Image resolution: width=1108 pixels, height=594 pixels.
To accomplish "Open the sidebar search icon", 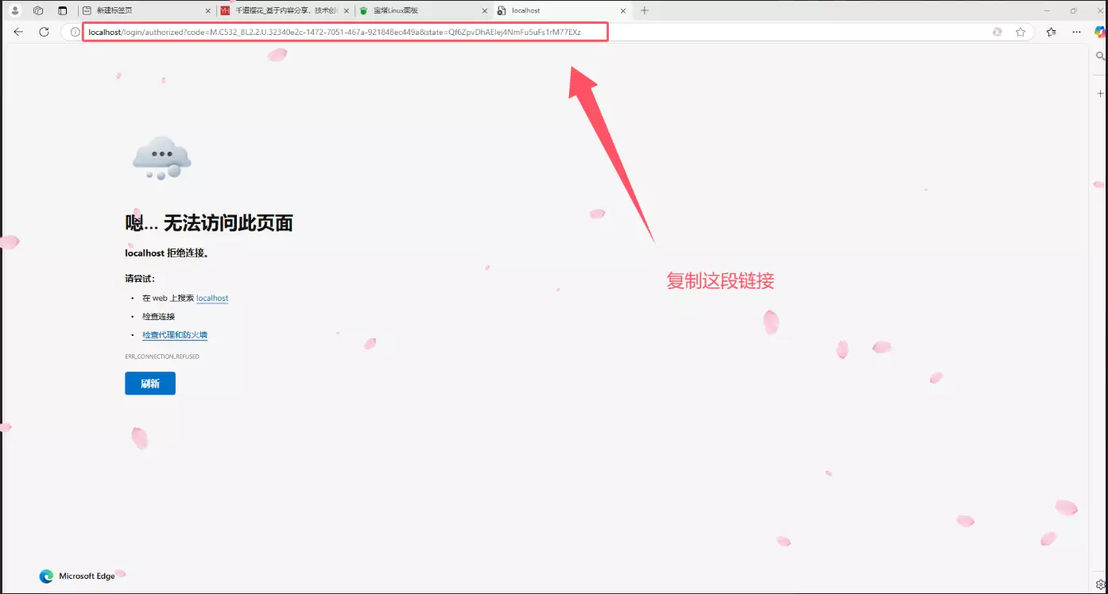I will pos(1100,56).
